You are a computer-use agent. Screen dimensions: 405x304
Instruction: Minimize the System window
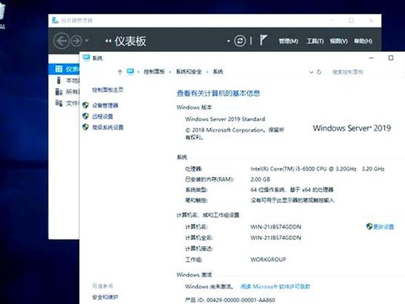(371, 58)
